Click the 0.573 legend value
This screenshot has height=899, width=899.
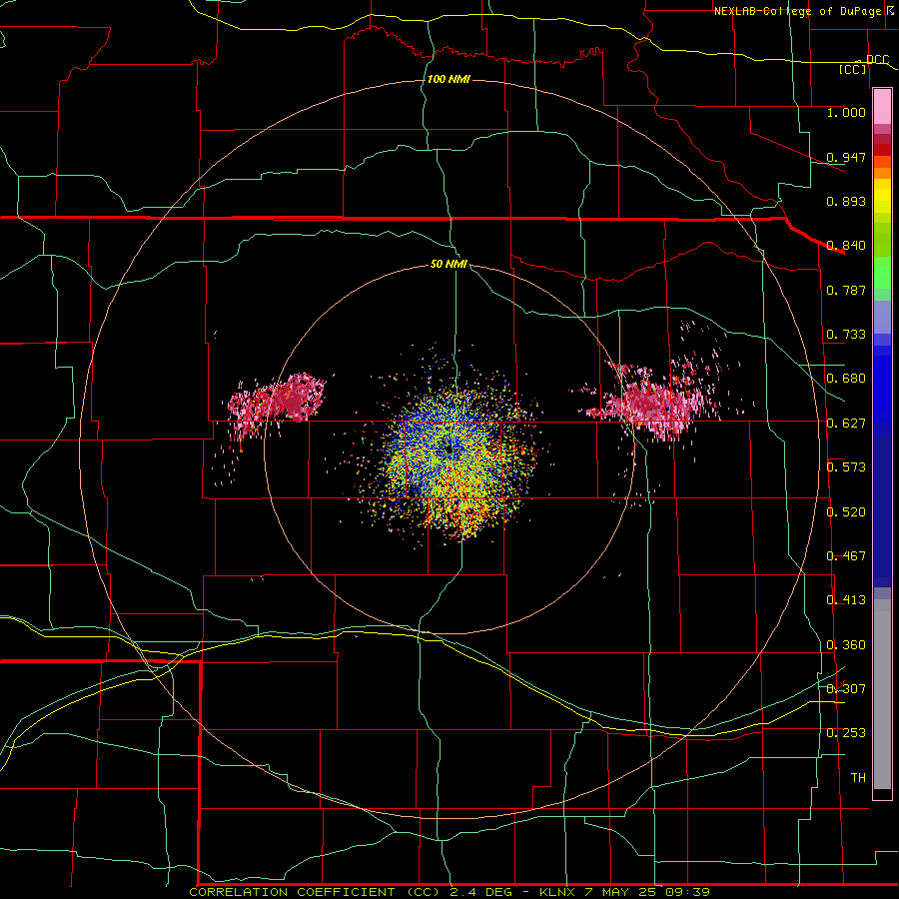tap(846, 467)
